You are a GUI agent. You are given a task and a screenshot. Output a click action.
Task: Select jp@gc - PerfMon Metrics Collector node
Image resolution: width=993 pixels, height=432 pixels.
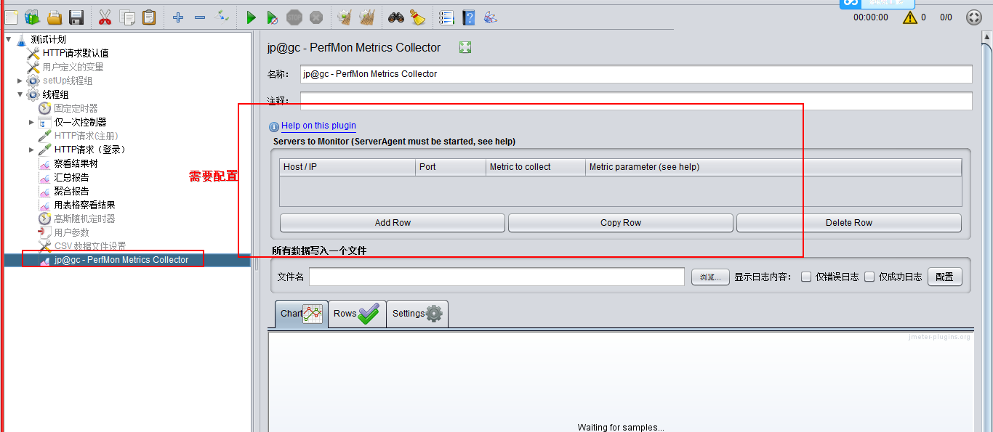[x=121, y=260]
